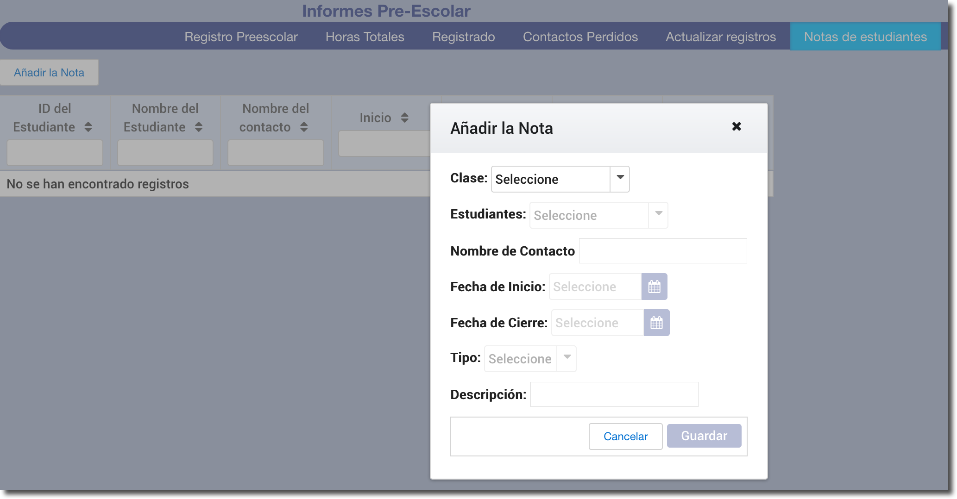
Task: Click Guardar to save the note
Action: tap(704, 436)
